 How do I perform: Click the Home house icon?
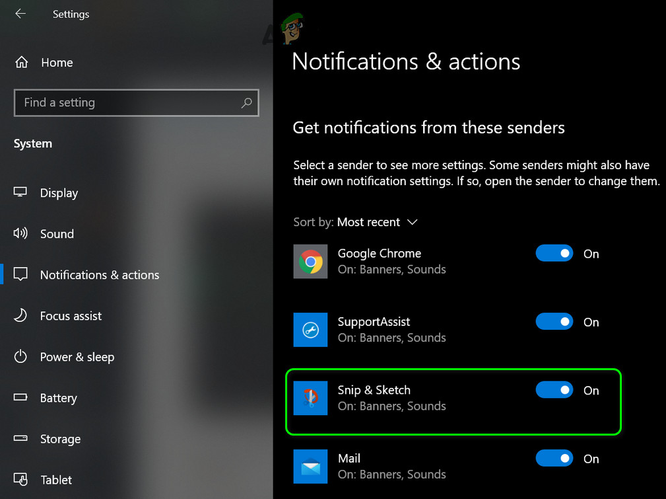[22, 63]
